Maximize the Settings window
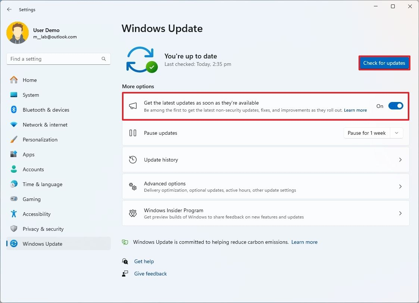Viewport: 419px width, 303px height. point(393,6)
